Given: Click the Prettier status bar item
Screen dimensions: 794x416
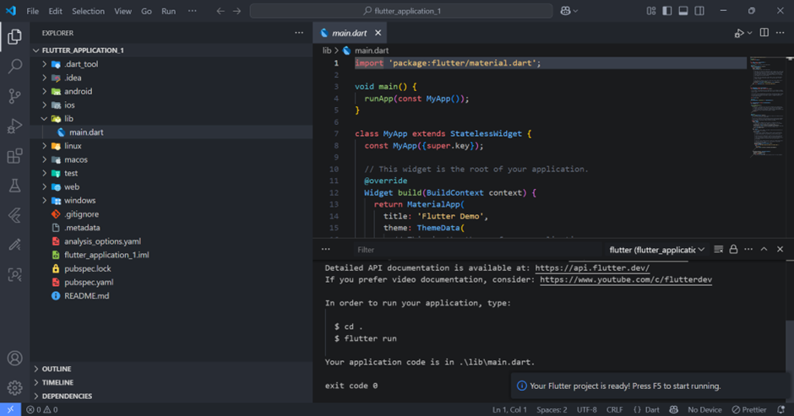Looking at the screenshot, I should coord(749,410).
